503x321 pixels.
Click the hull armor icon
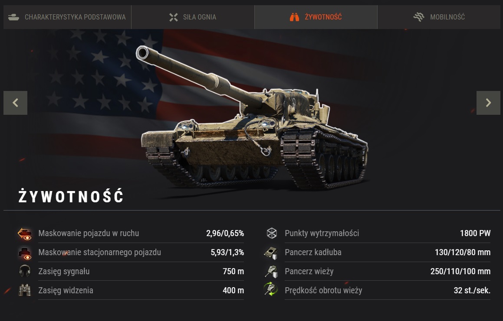271,253
